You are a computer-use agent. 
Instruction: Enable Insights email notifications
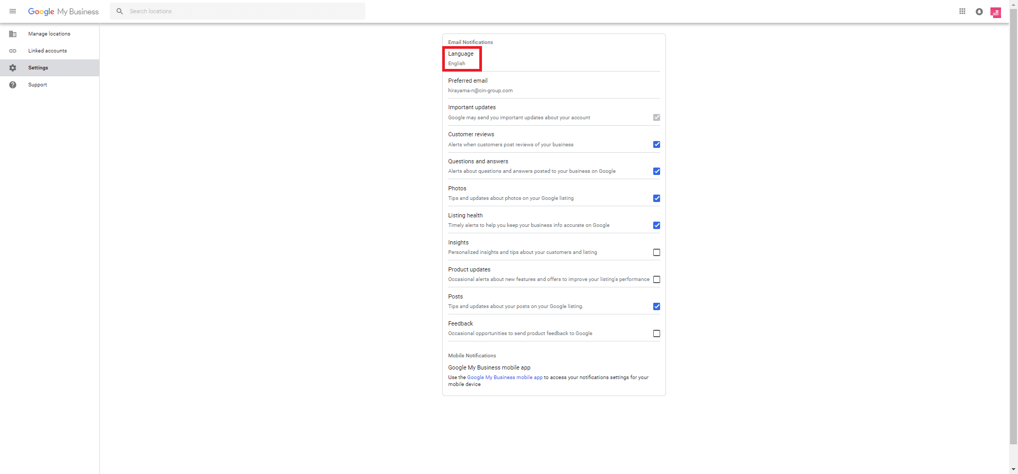656,252
